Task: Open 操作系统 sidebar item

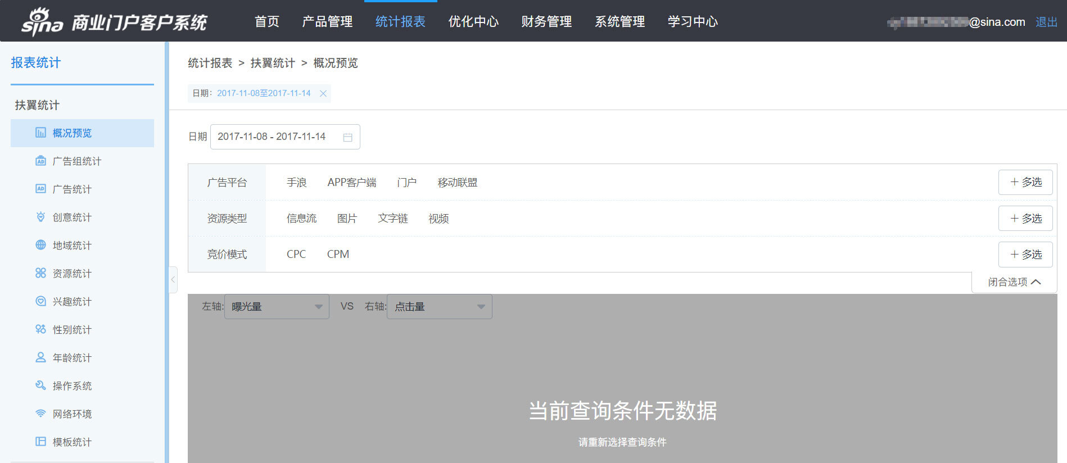Action: click(82, 386)
